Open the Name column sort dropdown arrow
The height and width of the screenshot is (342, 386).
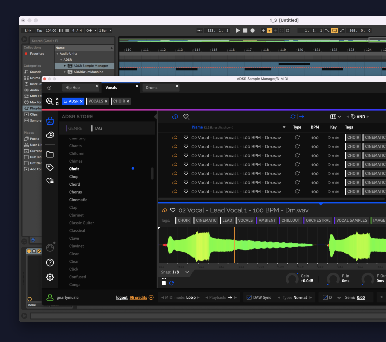(x=284, y=127)
